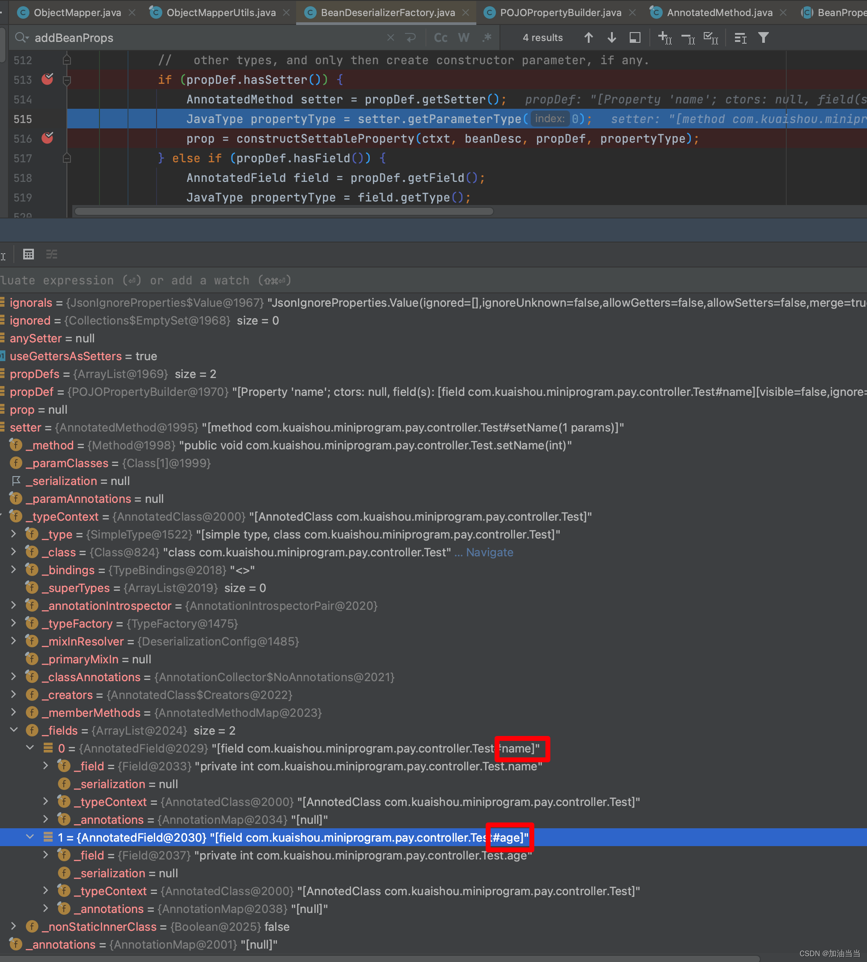This screenshot has width=867, height=962.
Task: Expand the _memberMethods tree node
Action: pyautogui.click(x=14, y=712)
